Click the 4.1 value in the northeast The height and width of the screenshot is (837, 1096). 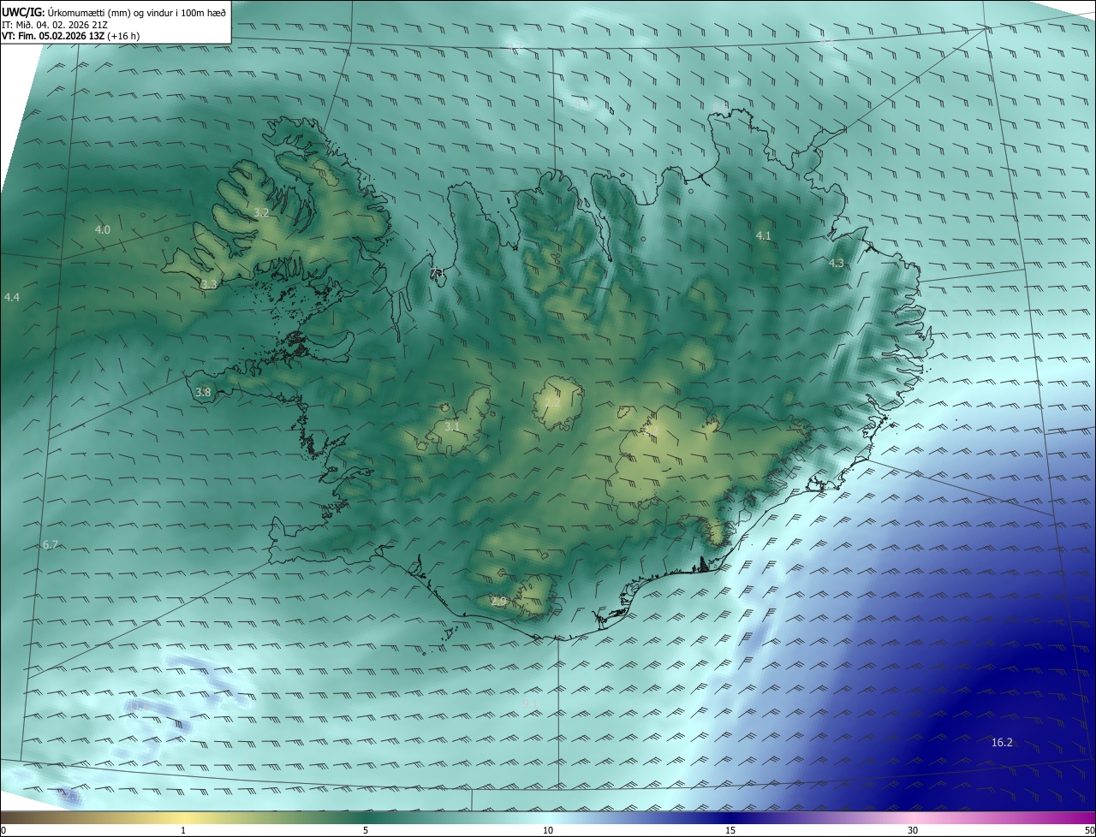764,235
